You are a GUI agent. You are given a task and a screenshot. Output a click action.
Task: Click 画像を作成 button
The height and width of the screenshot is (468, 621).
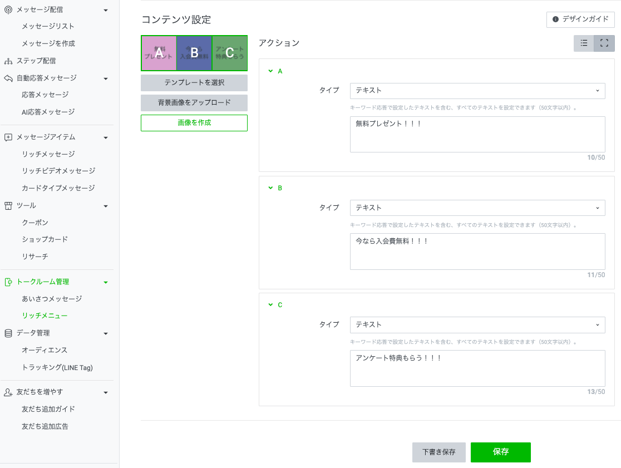click(194, 123)
